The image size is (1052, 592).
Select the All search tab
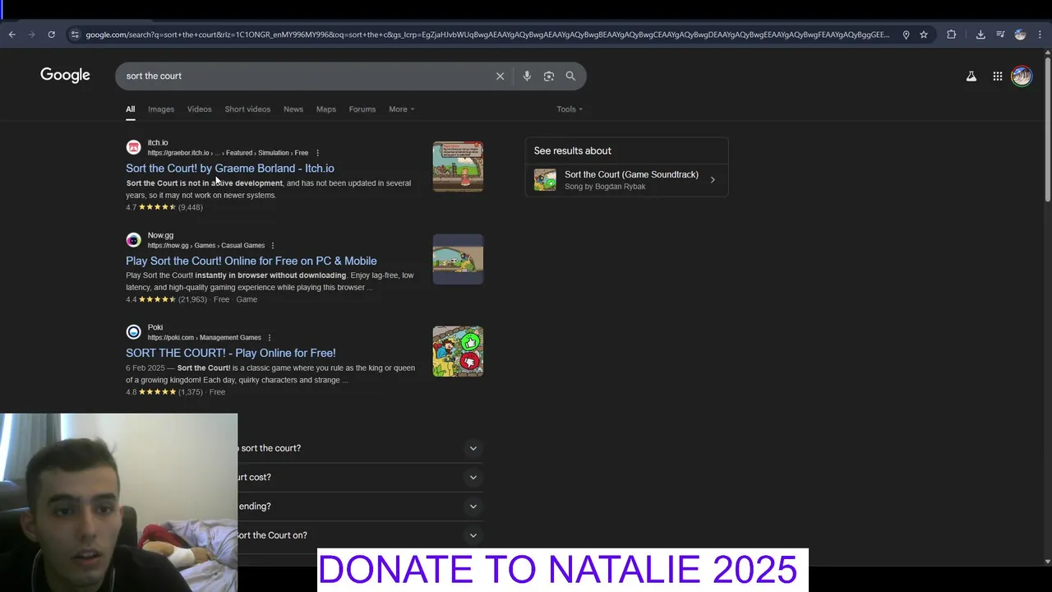click(x=130, y=109)
